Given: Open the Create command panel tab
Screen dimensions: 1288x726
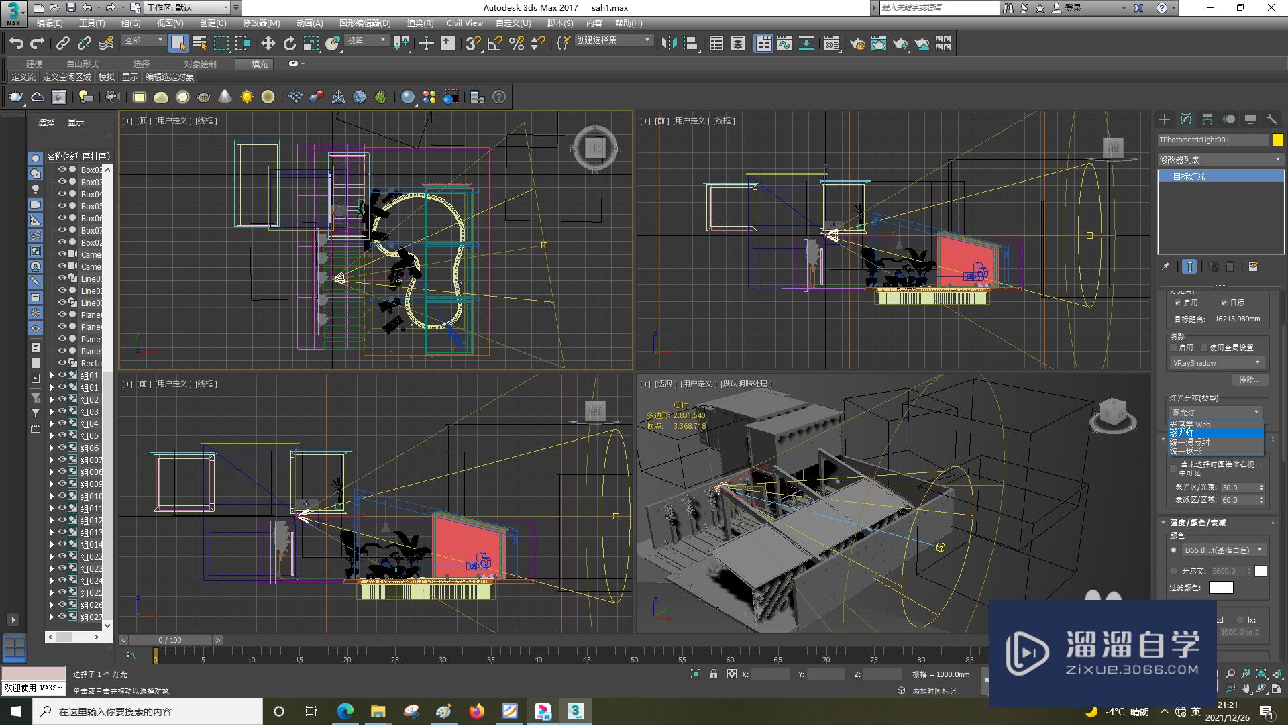Looking at the screenshot, I should [x=1165, y=119].
